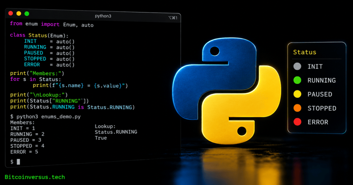
Task: Click the terminal prompt cursor block
Action: pyautogui.click(x=18, y=162)
